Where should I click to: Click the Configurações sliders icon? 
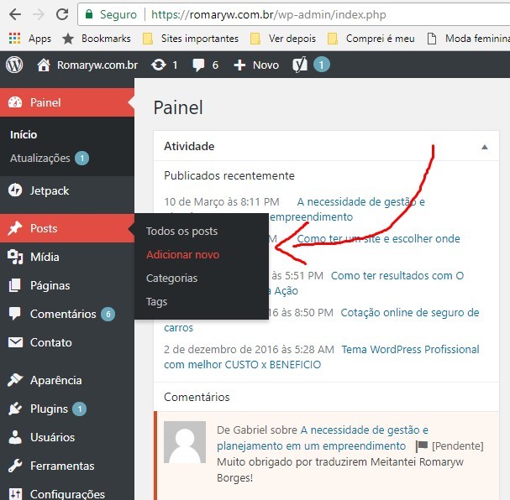(15, 494)
